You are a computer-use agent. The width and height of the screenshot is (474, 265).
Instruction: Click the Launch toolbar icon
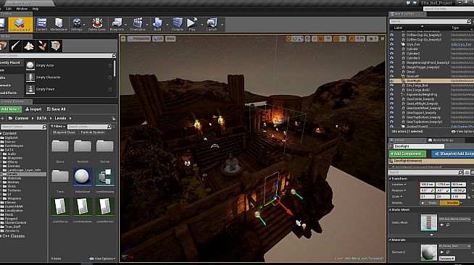click(x=212, y=24)
